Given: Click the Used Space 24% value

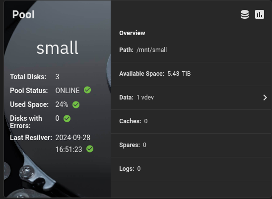Looking at the screenshot, I should pyautogui.click(x=62, y=104).
